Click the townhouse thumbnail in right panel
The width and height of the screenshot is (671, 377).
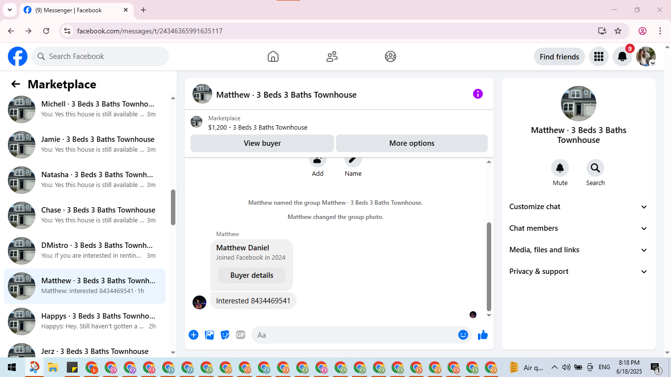[579, 104]
